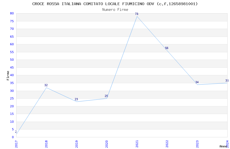The height and width of the screenshot is (149, 230).
Task: Click the Firme y-axis label
Action: pos(8,76)
